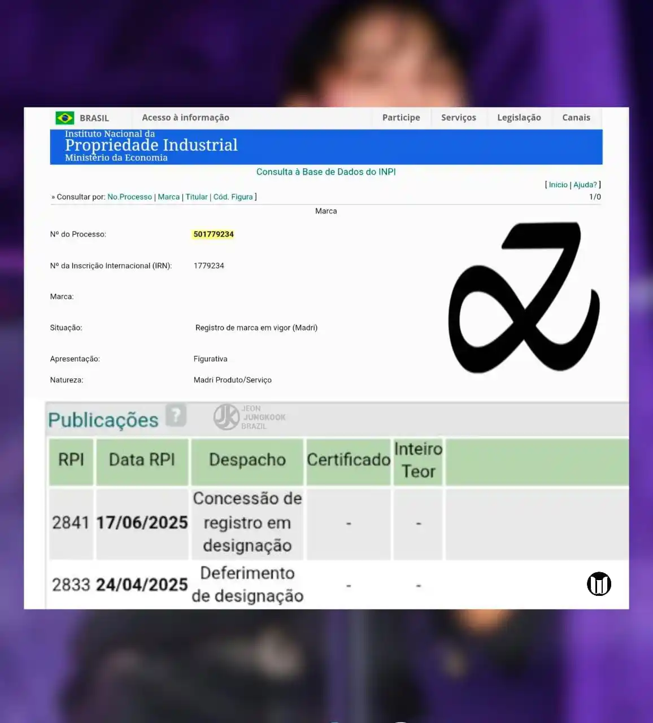Click 'Deferimento de designação' cell
Screen dimensions: 653x723
(247, 585)
